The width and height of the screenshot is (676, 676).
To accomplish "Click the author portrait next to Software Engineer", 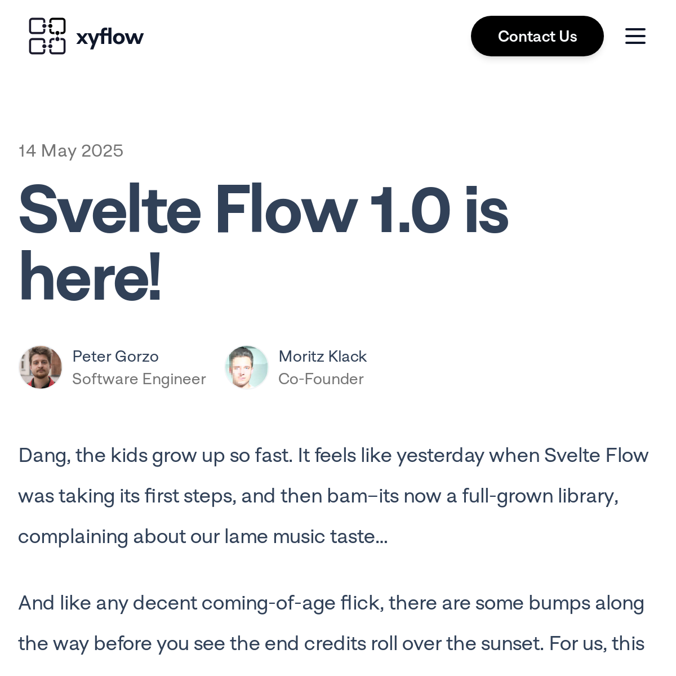I will click(40, 367).
